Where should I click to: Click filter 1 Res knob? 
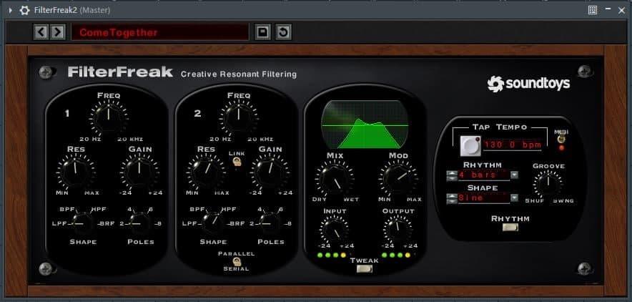coord(75,171)
